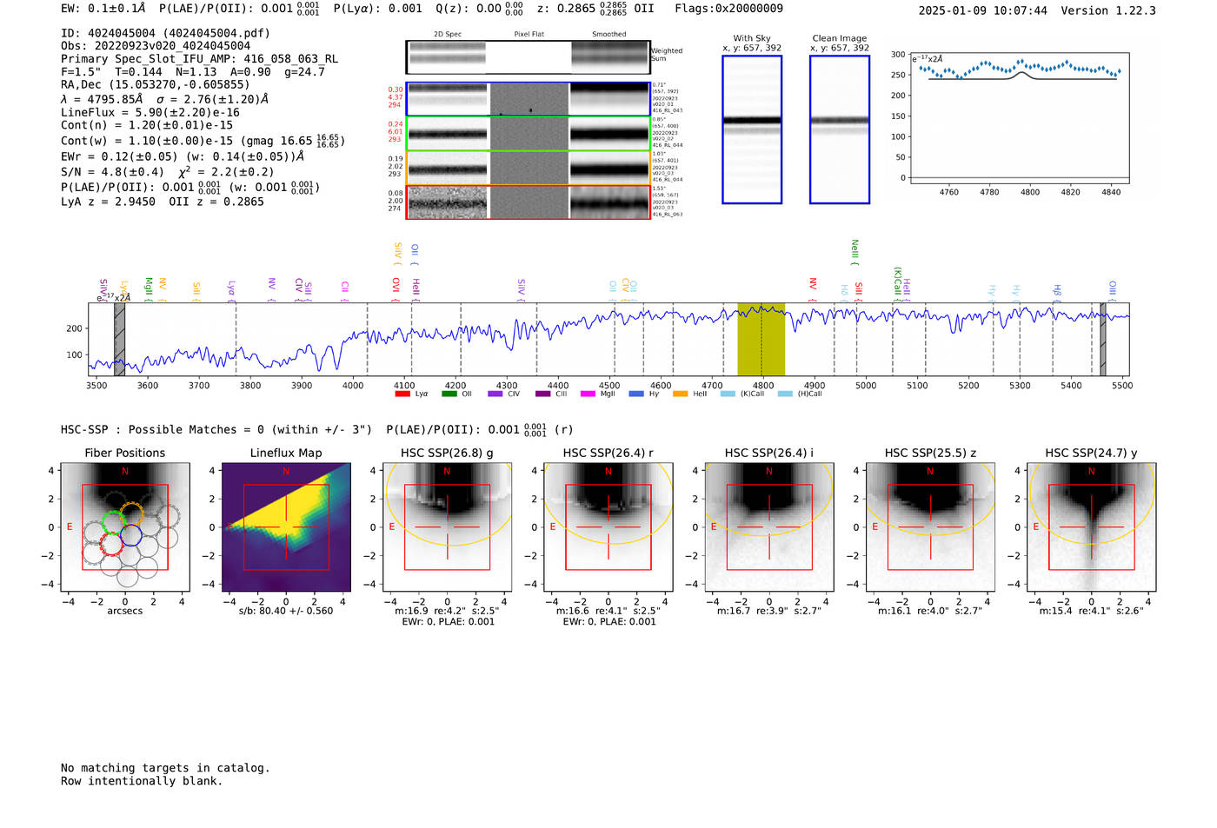Select the λ = 4795.85Å line
Viewport: 1217px width, 828px height.
click(164, 99)
